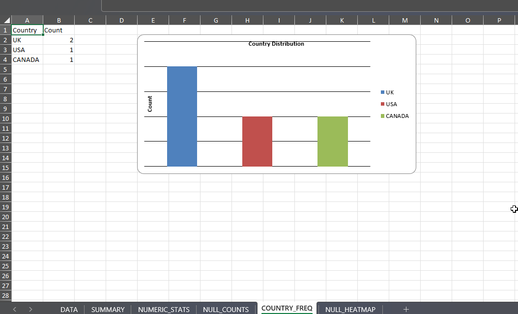Open the SUMMARY sheet tab
The image size is (518, 314).
108,310
